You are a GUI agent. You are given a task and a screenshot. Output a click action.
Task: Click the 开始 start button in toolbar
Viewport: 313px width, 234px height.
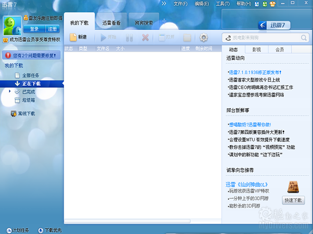pyautogui.click(x=109, y=37)
